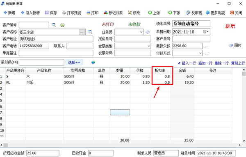Click the 修改 edit button
The height and width of the screenshot is (157, 246).
[134, 13]
